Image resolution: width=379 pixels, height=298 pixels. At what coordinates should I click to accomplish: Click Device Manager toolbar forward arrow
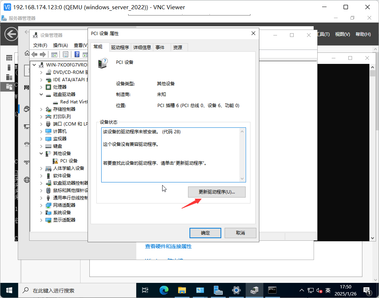(x=43, y=54)
